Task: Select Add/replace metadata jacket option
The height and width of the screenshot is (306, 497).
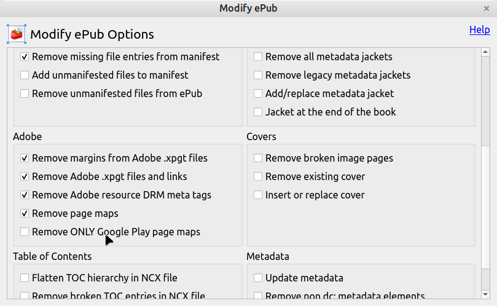Action: click(x=258, y=93)
